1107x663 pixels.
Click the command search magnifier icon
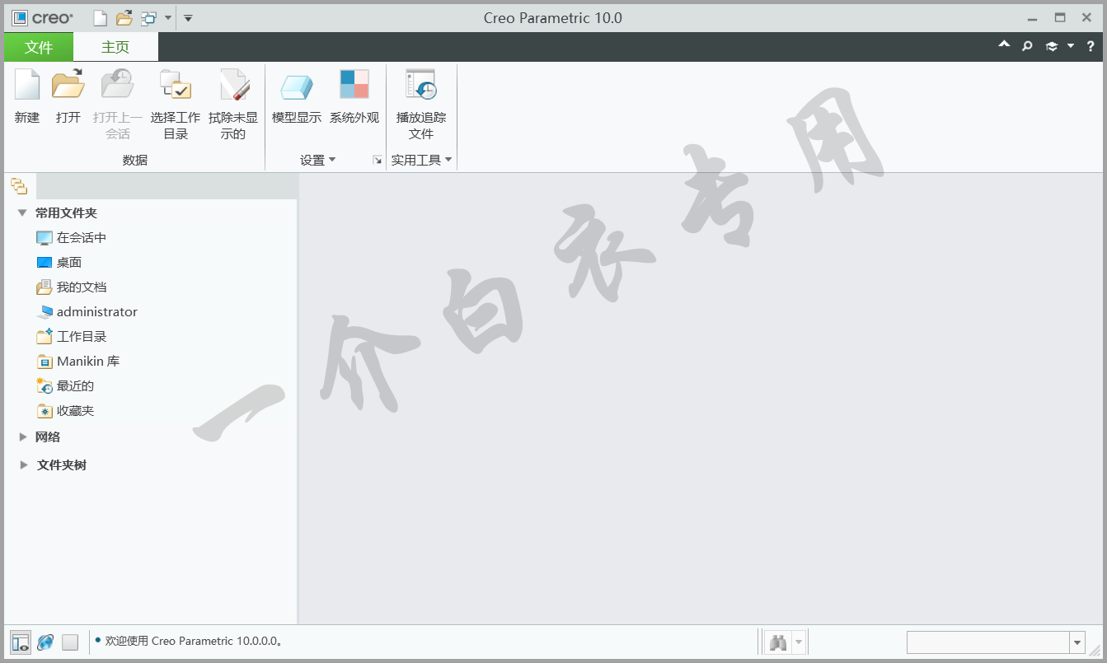(x=1027, y=46)
